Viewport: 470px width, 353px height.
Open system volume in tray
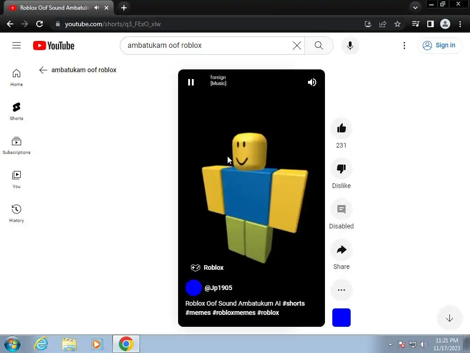pos(424,344)
